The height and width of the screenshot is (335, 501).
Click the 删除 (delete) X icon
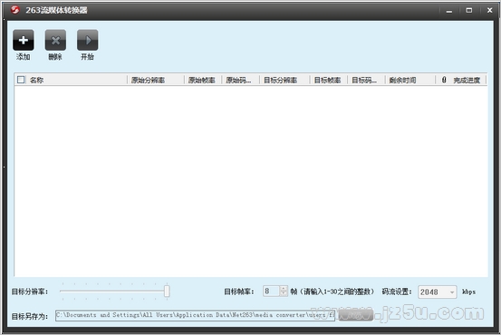click(x=55, y=40)
